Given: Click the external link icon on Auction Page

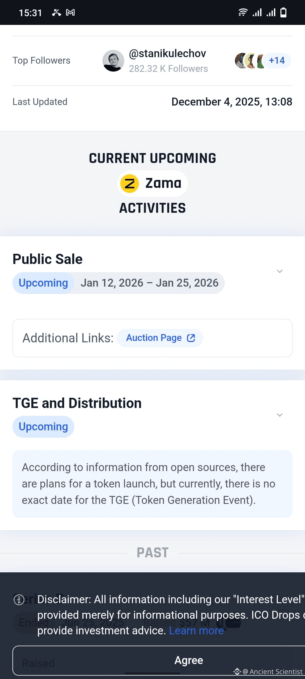Looking at the screenshot, I should click(x=191, y=338).
